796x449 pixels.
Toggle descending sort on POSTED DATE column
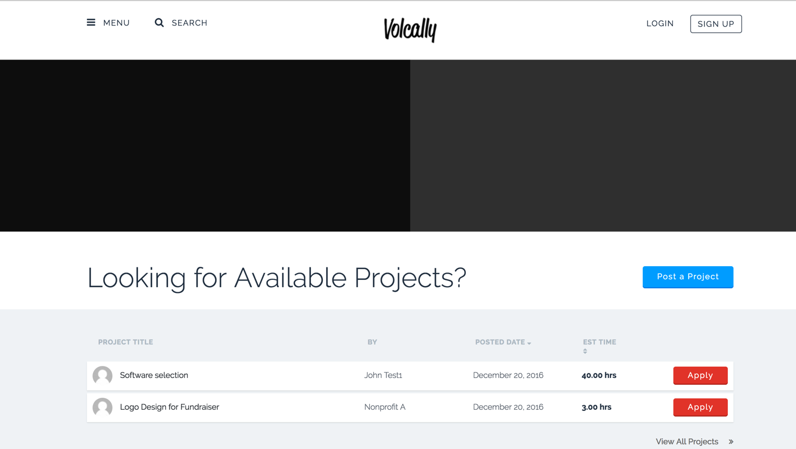coord(529,343)
